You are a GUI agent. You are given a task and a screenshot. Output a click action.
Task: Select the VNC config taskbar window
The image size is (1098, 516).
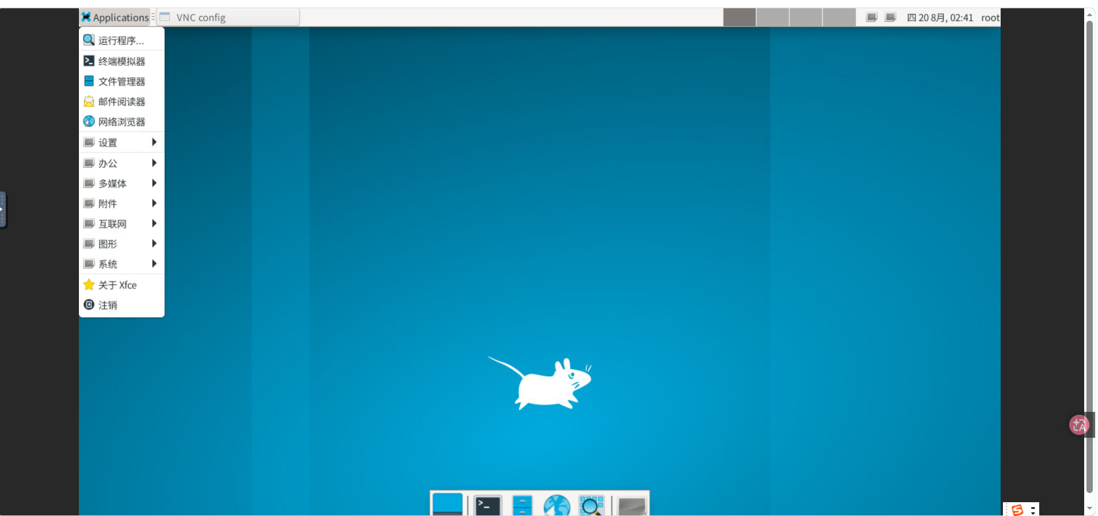tap(228, 17)
